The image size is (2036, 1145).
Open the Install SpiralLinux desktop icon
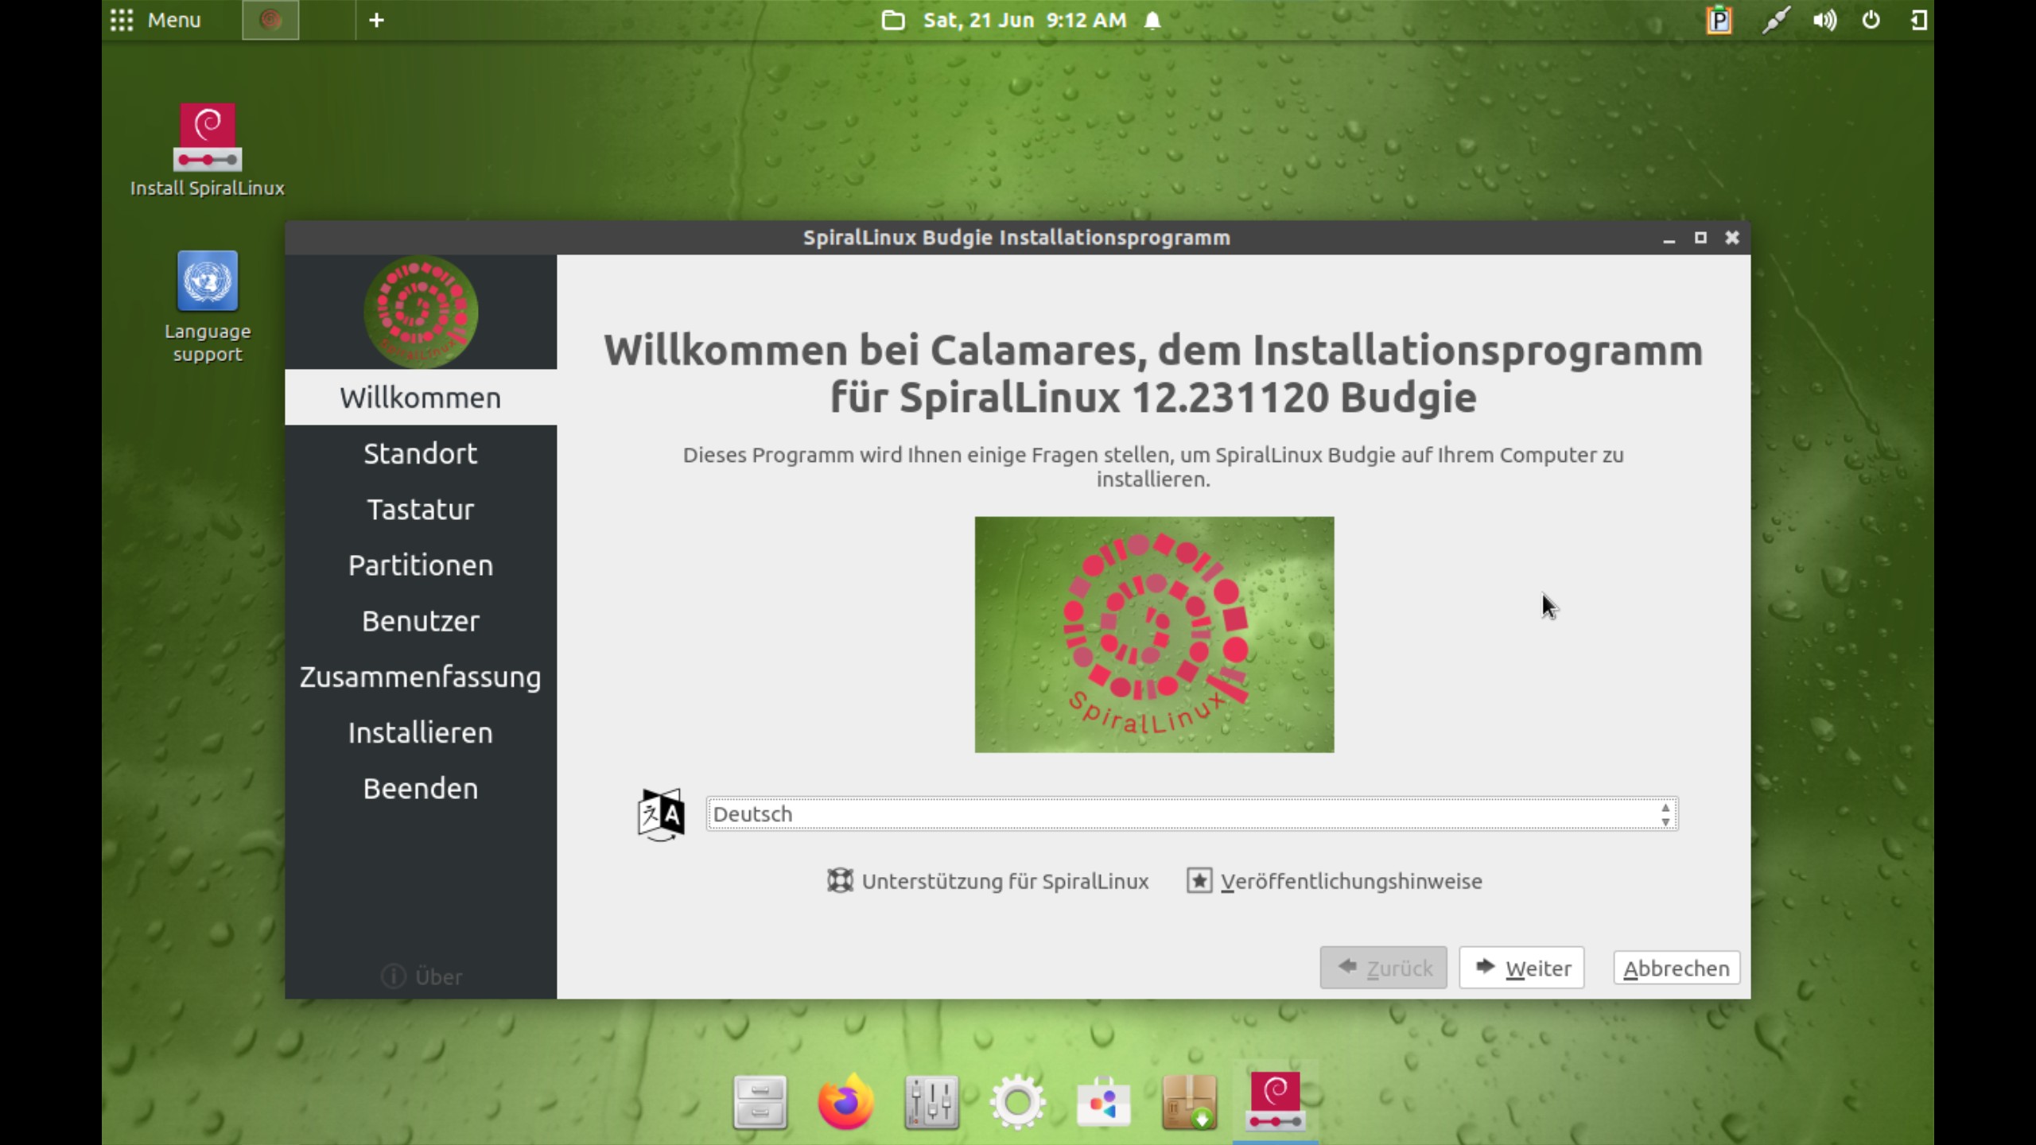[x=208, y=149]
